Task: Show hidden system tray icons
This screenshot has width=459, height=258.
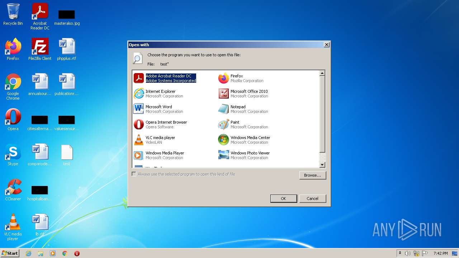Action: pyautogui.click(x=400, y=253)
